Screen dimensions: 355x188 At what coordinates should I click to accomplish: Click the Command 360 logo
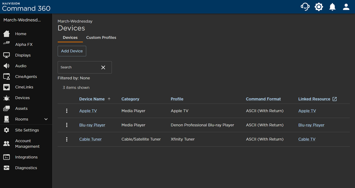(26, 7)
